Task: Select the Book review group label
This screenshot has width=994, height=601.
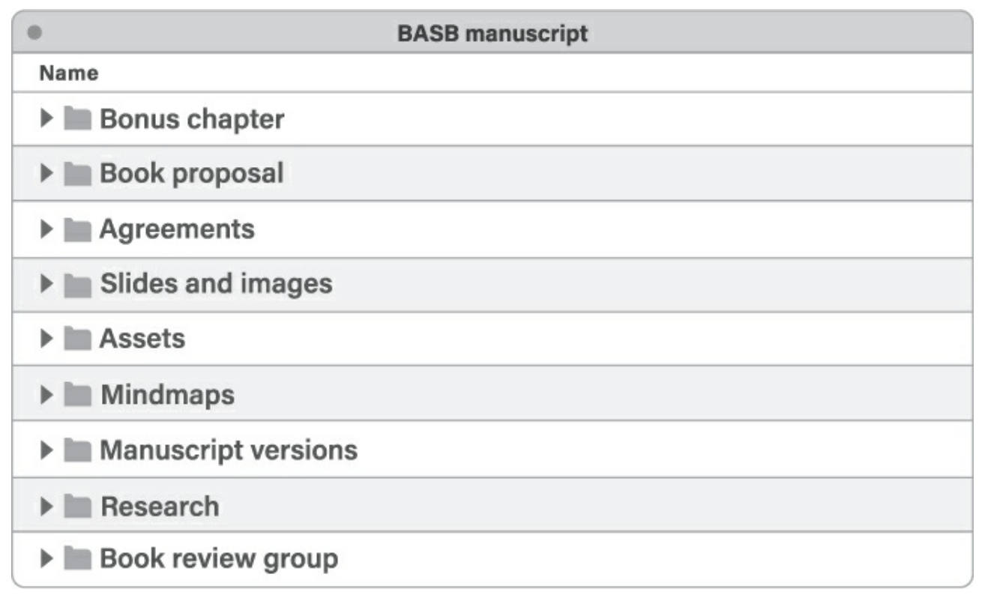Action: 219,559
